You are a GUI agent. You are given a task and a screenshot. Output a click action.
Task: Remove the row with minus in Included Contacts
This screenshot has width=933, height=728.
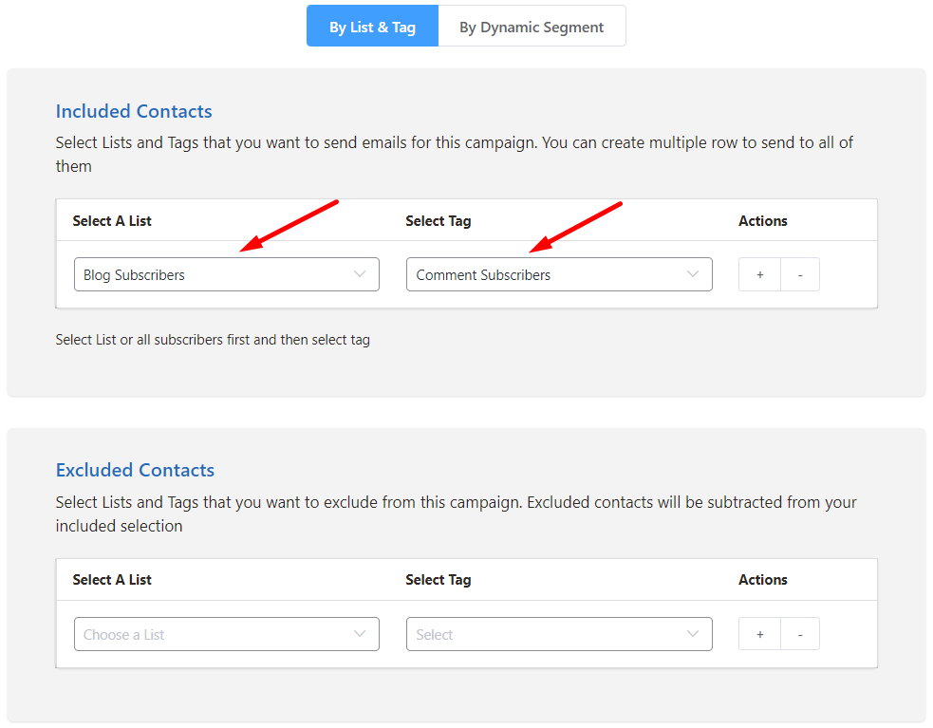pos(800,274)
